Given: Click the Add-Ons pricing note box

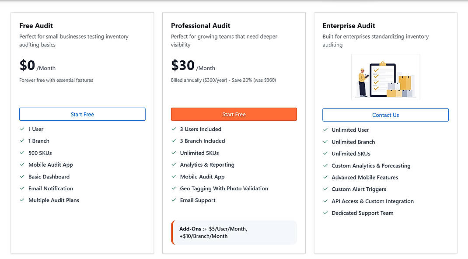Looking at the screenshot, I should click(234, 232).
